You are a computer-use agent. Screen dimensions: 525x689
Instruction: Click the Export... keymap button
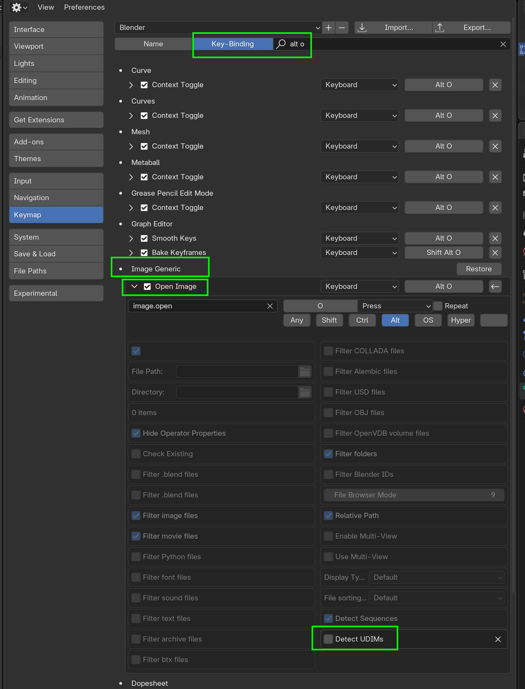coord(472,27)
